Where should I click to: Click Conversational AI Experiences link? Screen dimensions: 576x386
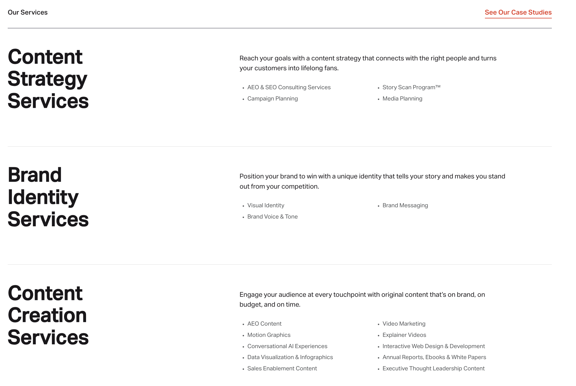tap(287, 346)
